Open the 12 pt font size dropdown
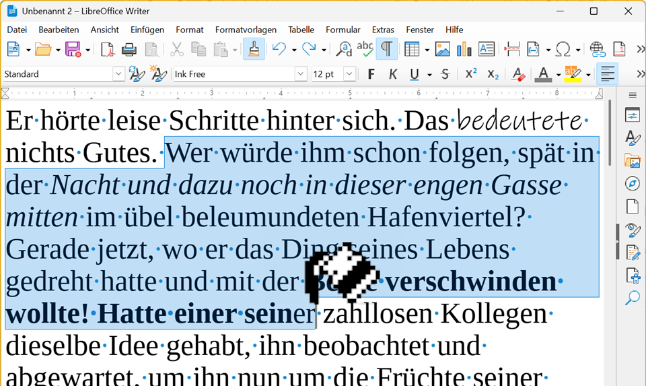This screenshot has height=386, width=646. 349,74
